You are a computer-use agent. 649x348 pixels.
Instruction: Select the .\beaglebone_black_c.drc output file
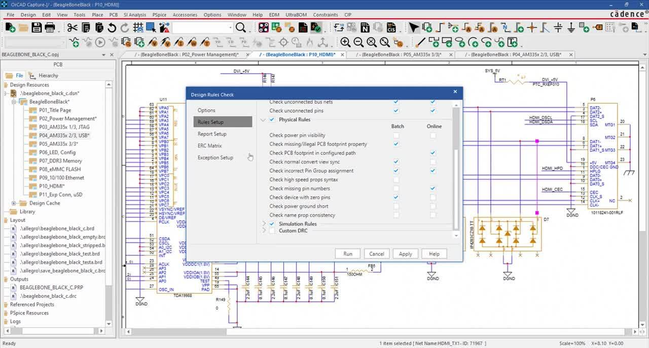pos(48,296)
